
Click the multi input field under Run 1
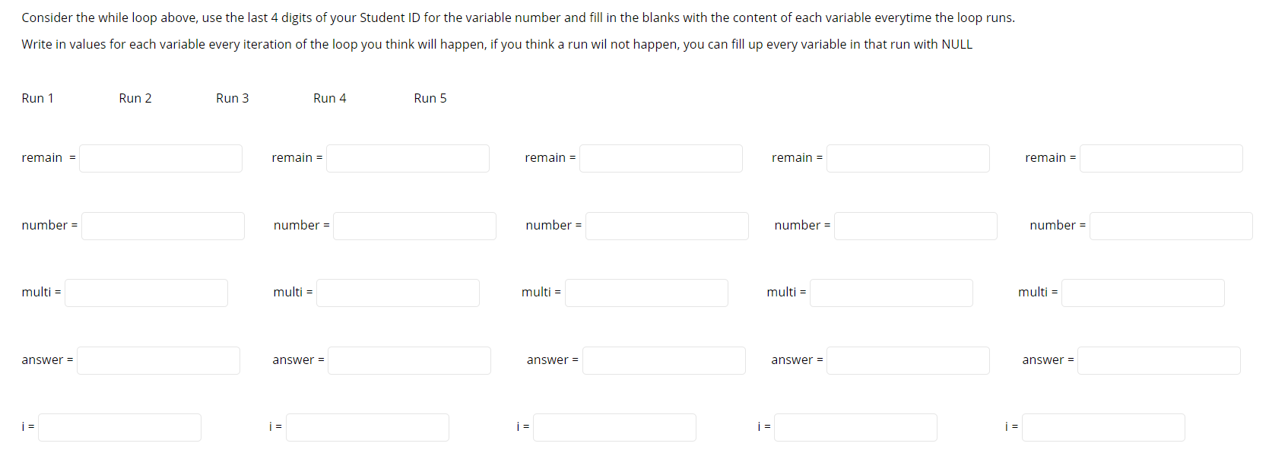(x=145, y=293)
